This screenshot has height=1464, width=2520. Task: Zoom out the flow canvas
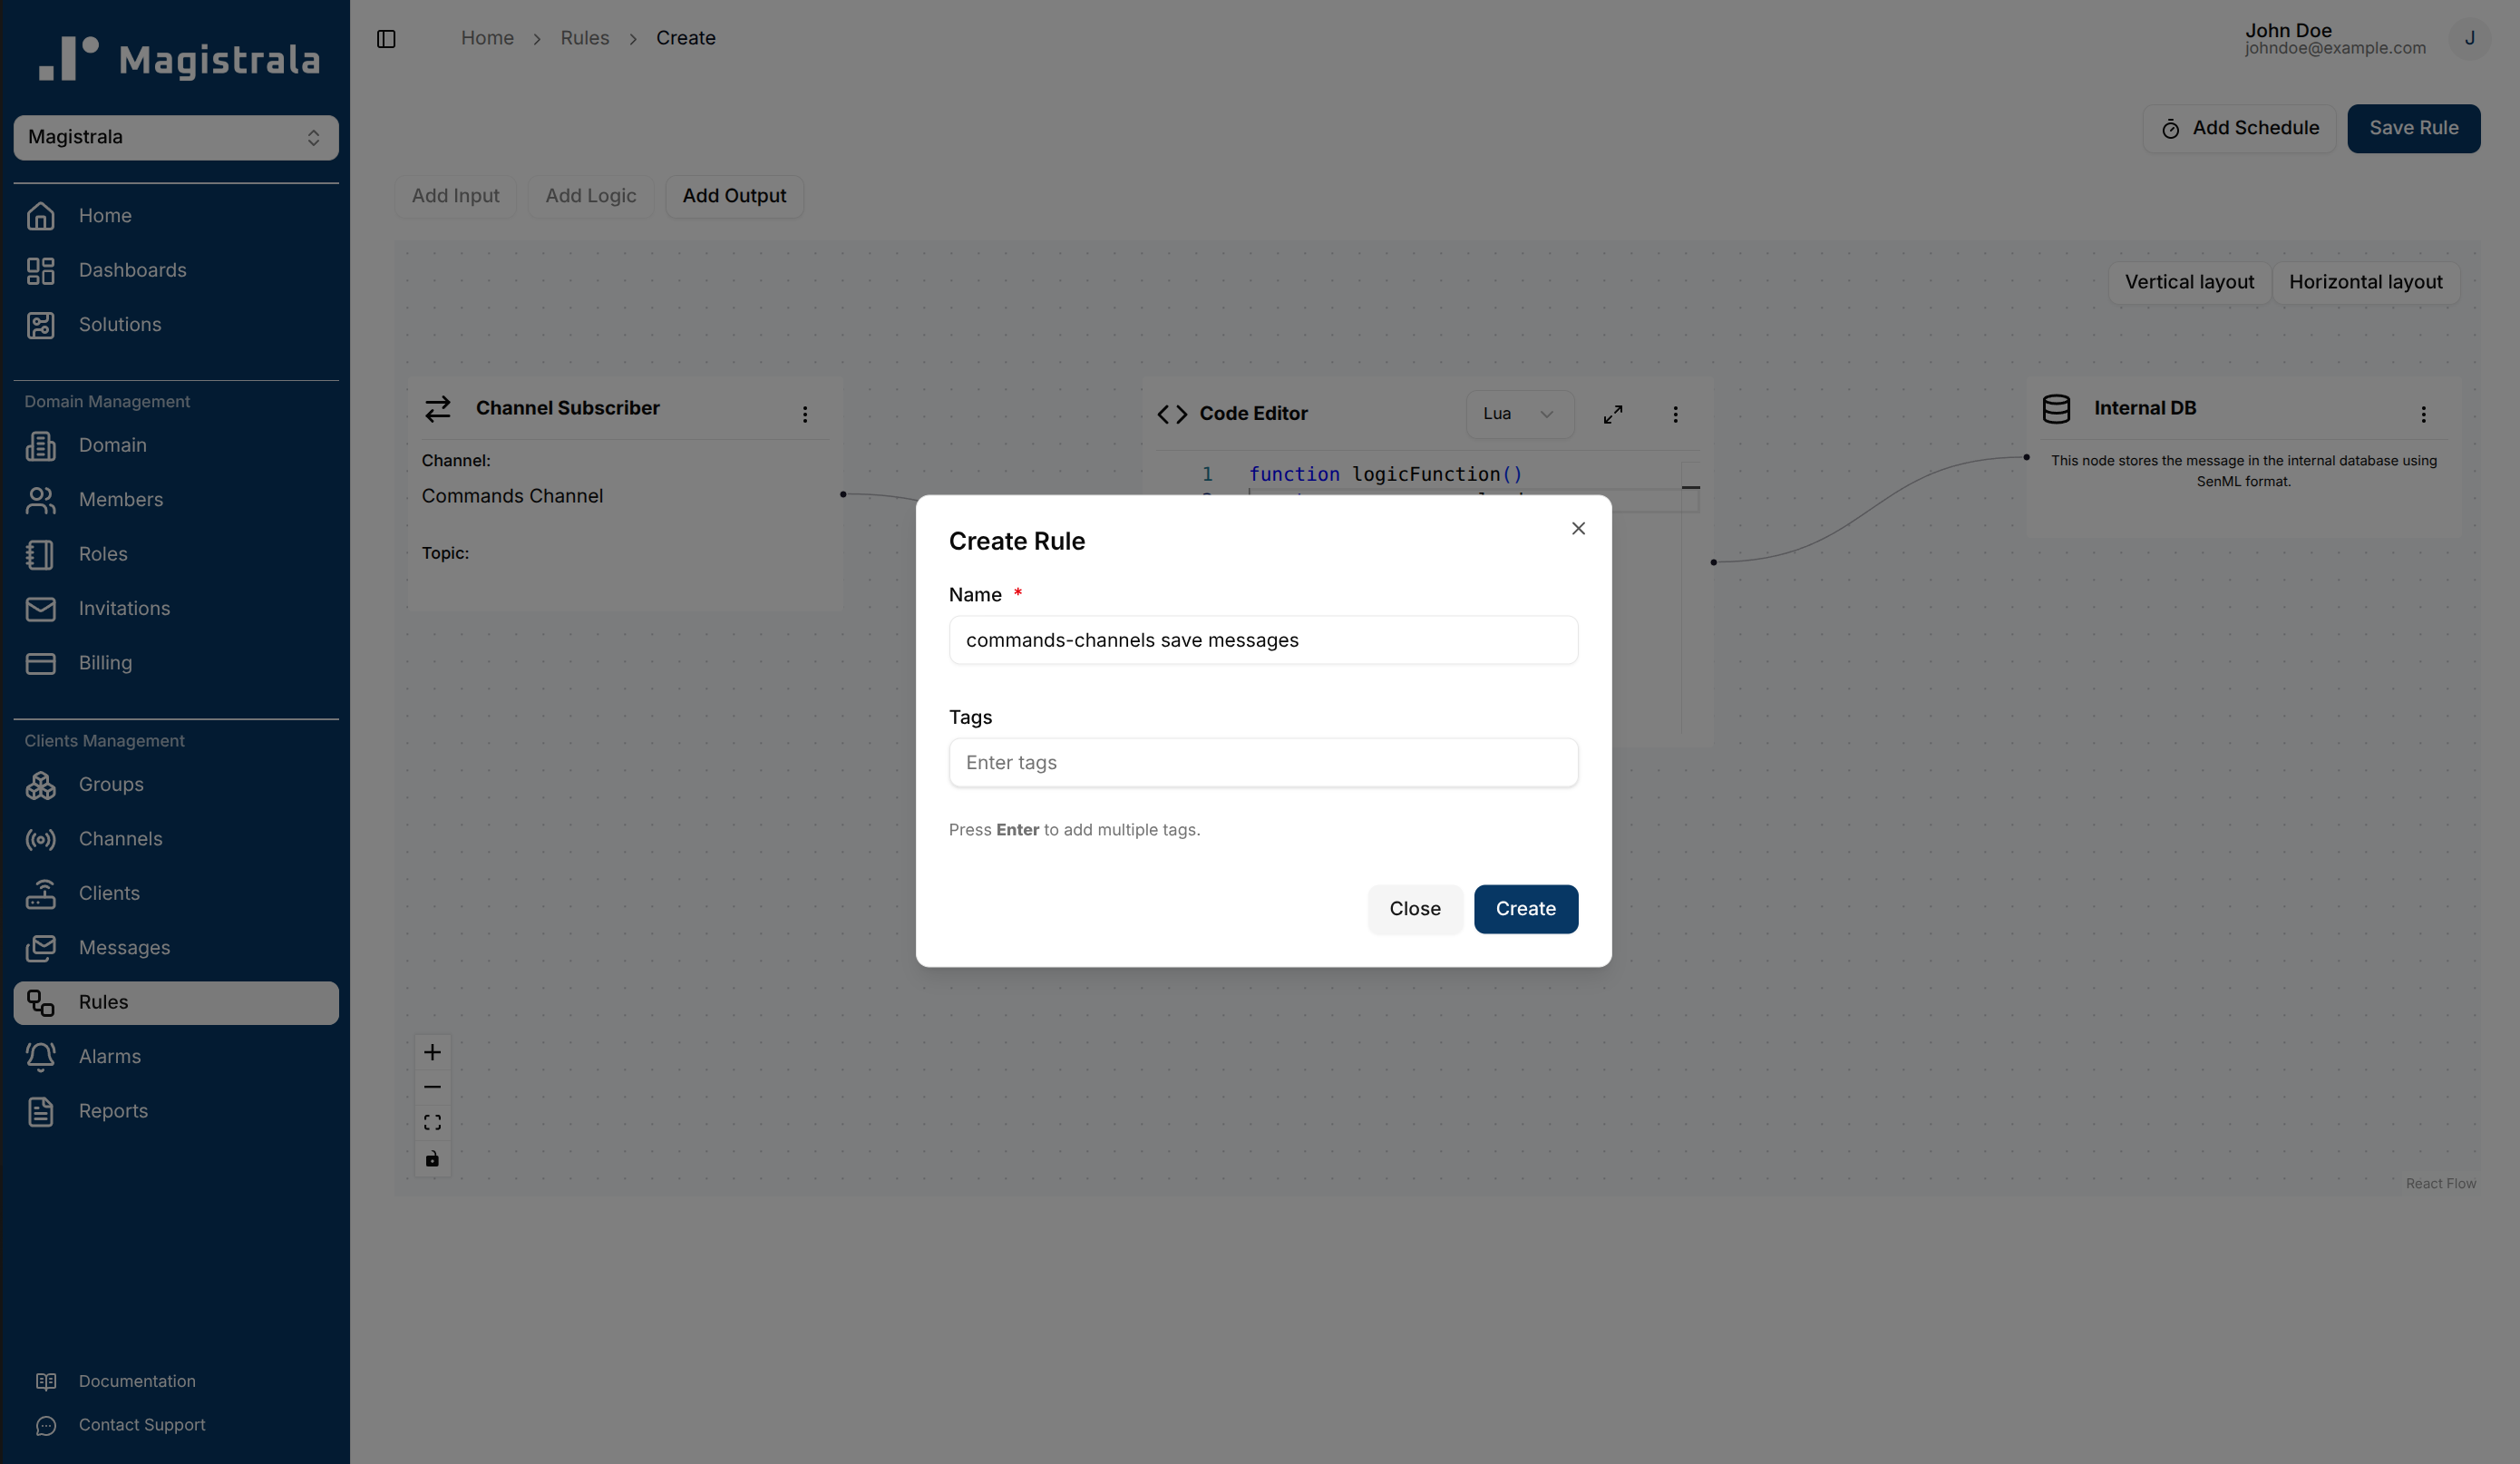point(432,1087)
